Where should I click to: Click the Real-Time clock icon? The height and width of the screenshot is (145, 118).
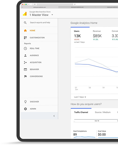coord(25,48)
